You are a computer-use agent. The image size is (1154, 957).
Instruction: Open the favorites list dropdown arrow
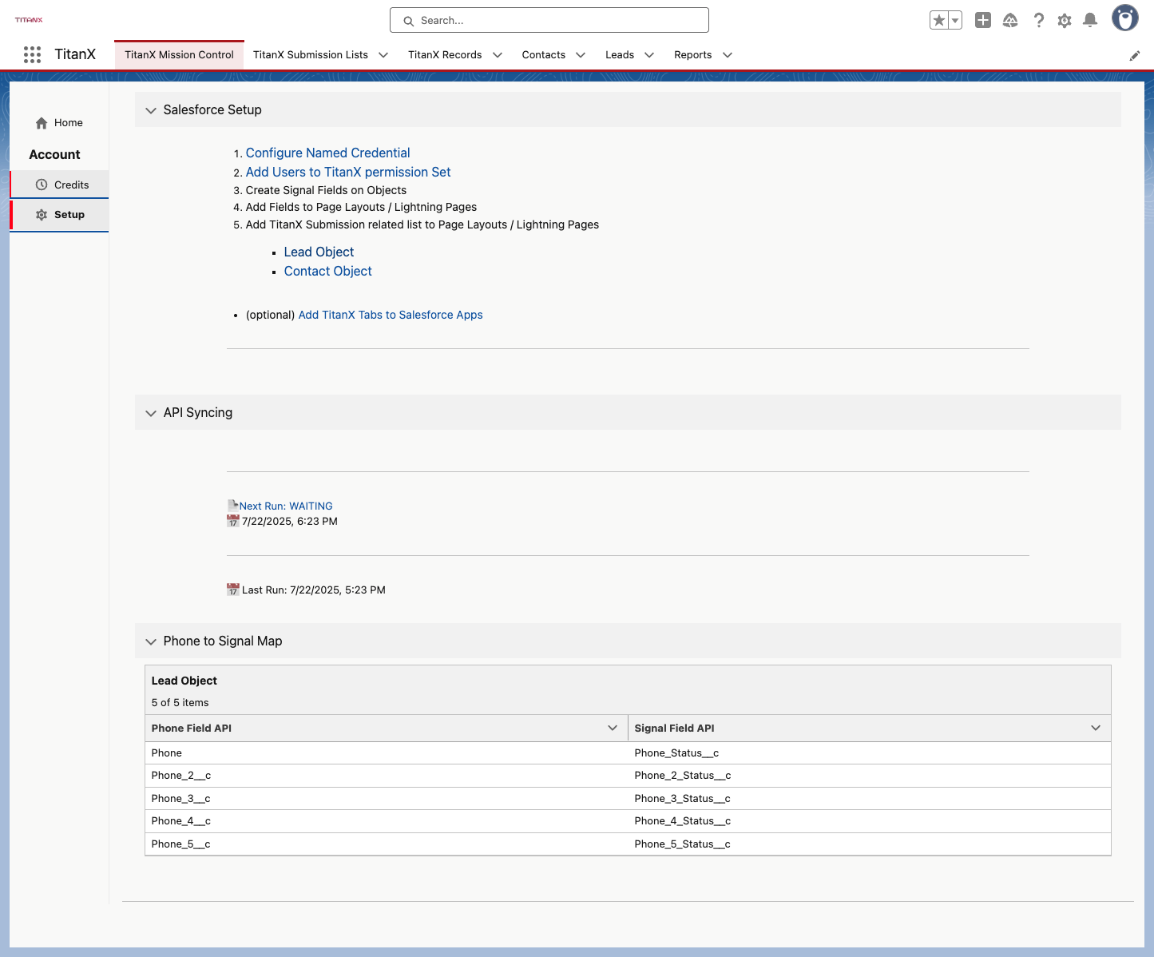[955, 21]
